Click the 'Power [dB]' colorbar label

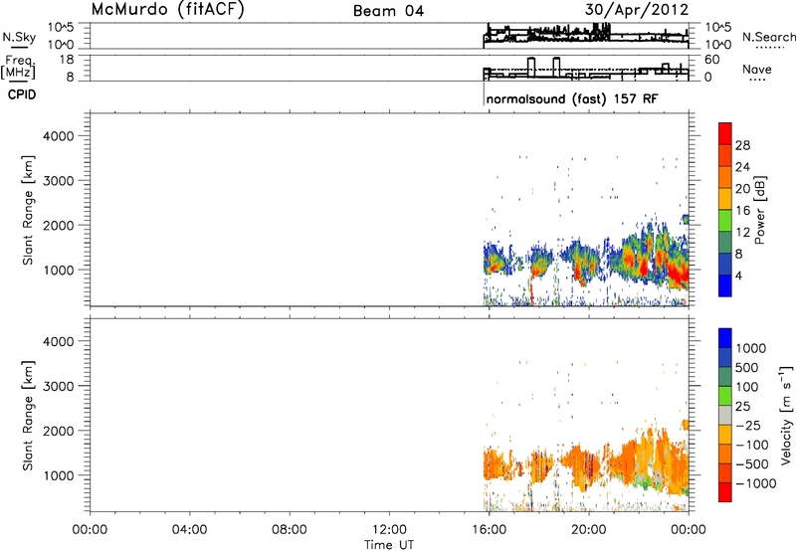[759, 210]
